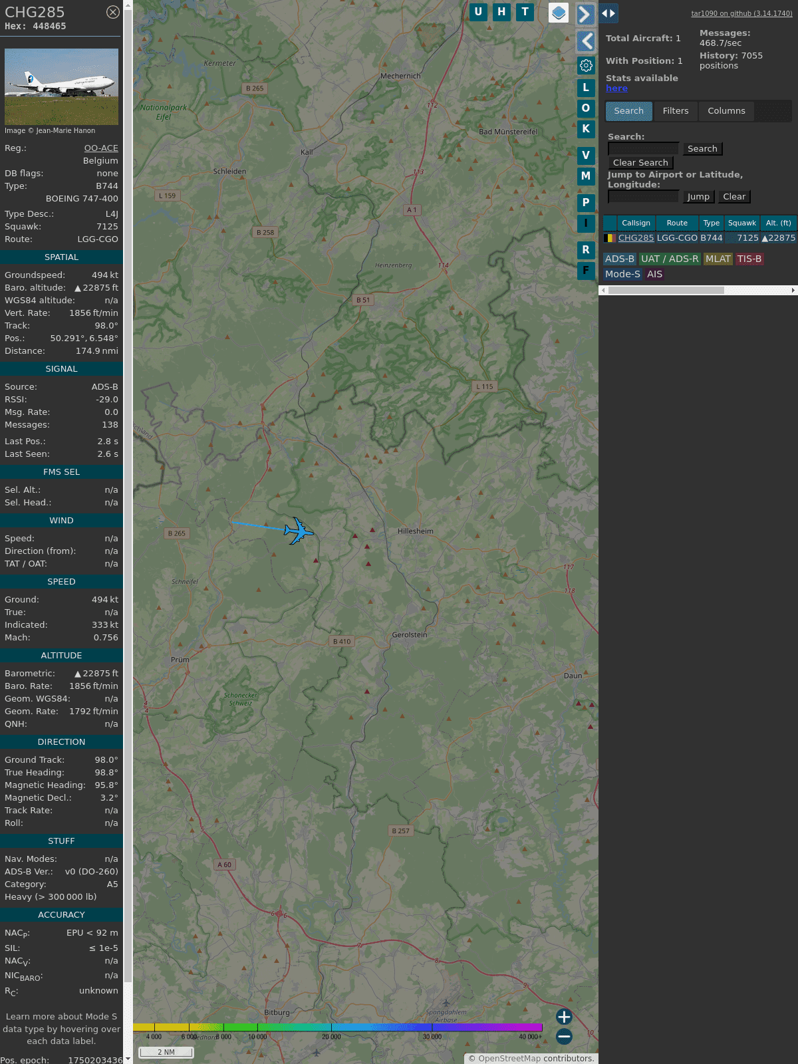Switch to the Filters tab

[x=676, y=111]
